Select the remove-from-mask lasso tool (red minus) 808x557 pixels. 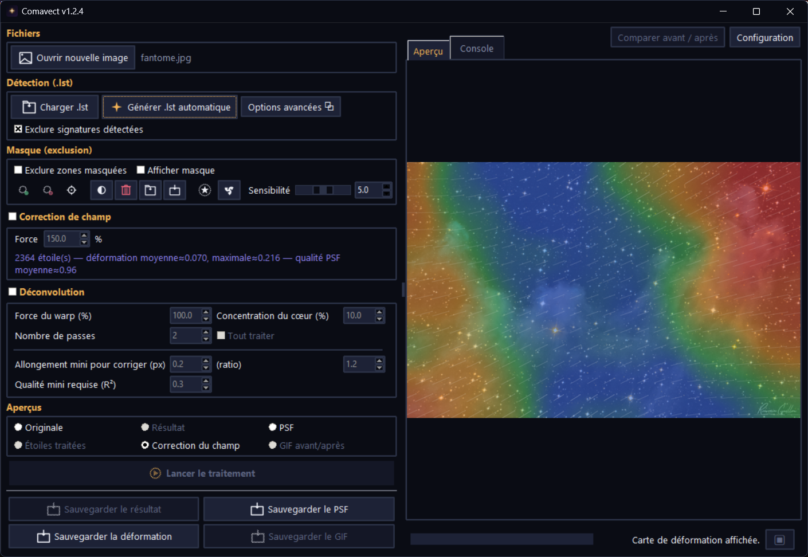(48, 190)
